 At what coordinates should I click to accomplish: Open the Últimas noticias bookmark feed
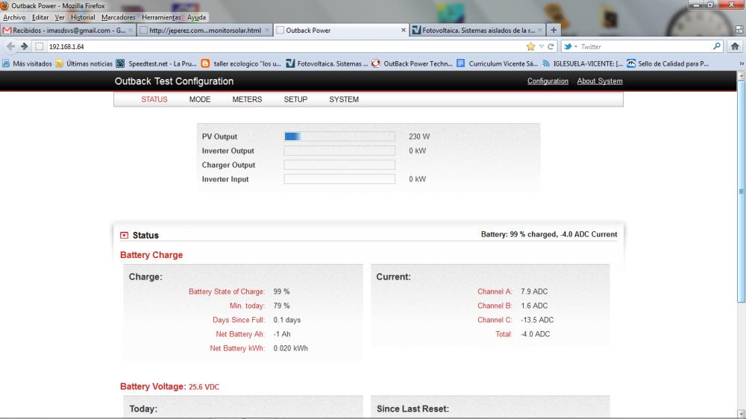[84, 63]
